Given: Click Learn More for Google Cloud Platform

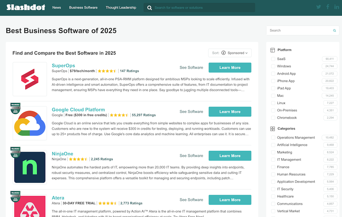Looking at the screenshot, I should pos(230,112).
